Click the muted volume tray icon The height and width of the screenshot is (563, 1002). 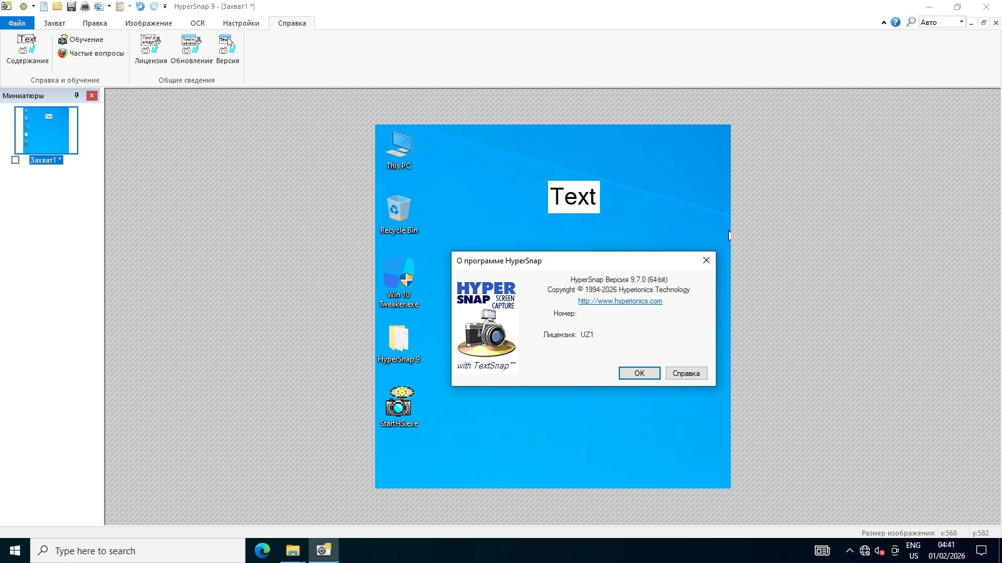tap(880, 550)
